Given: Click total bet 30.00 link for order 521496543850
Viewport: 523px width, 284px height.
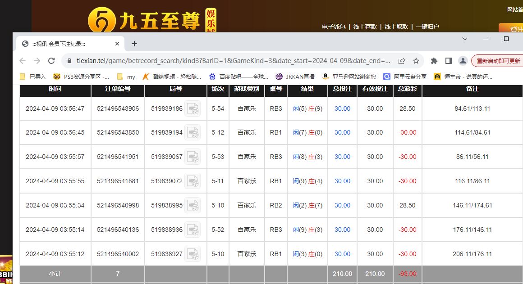Looking at the screenshot, I should (342, 132).
